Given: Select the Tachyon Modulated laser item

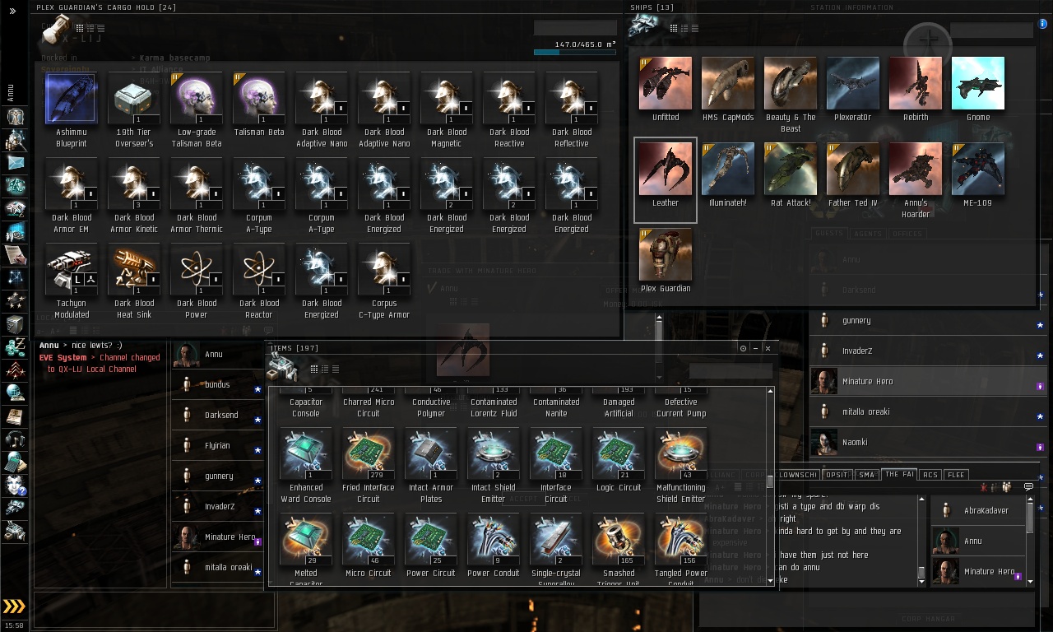Looking at the screenshot, I should tap(72, 270).
